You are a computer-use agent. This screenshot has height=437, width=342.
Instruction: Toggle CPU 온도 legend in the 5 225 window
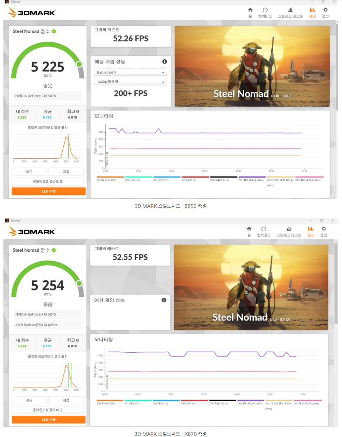(139, 179)
